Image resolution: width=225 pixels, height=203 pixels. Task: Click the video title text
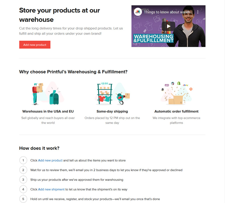168,12
